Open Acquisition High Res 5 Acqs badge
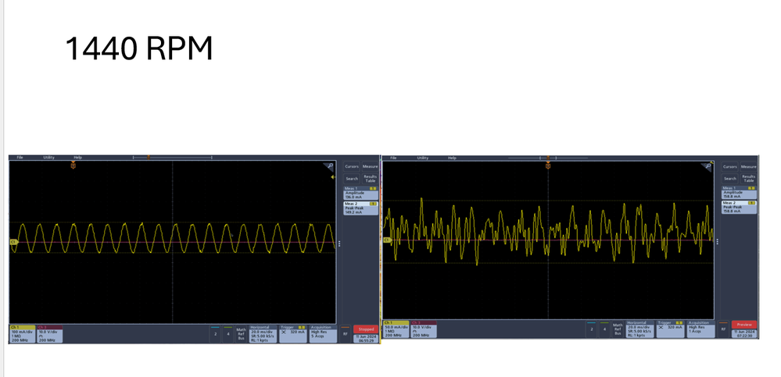 point(323,334)
